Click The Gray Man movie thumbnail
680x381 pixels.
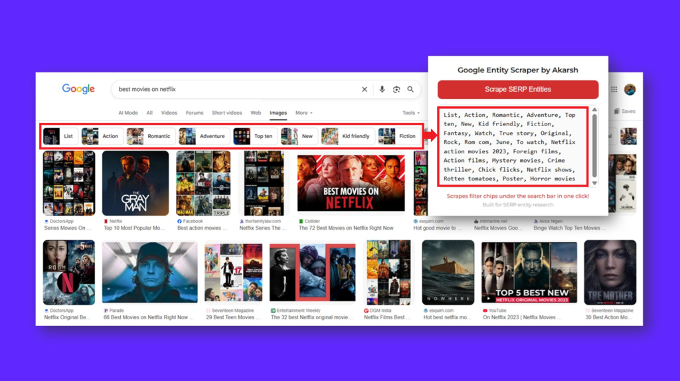(x=135, y=183)
